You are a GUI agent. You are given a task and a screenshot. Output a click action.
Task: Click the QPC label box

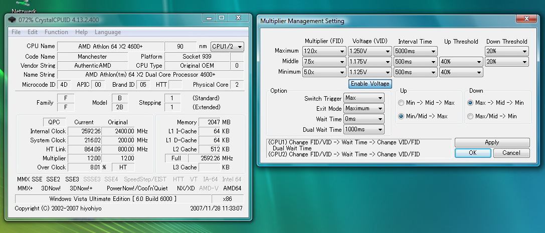click(x=54, y=122)
